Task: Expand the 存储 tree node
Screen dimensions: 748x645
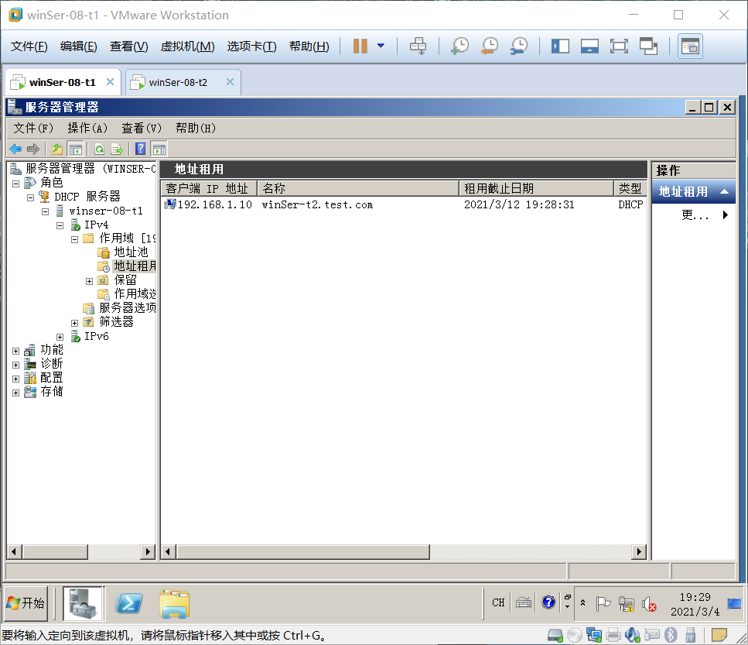Action: pos(15,393)
